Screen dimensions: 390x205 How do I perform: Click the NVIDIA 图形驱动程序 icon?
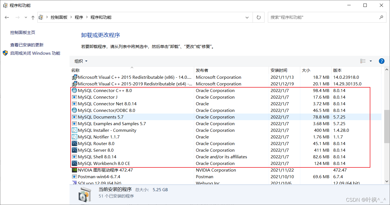[x=74, y=170]
